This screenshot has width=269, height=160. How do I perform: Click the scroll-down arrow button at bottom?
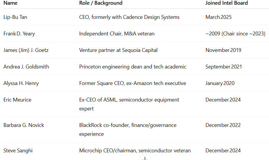tap(145, 158)
